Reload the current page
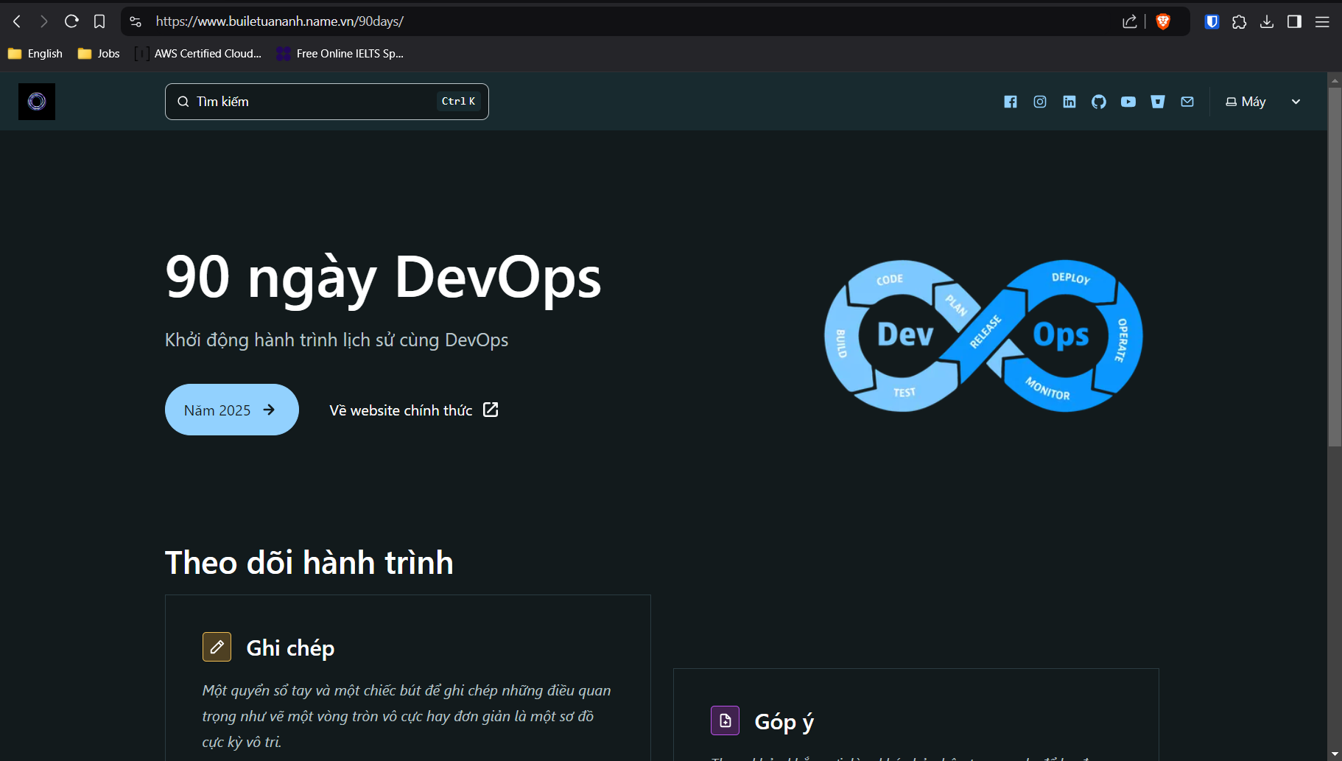1342x761 pixels. point(71,21)
